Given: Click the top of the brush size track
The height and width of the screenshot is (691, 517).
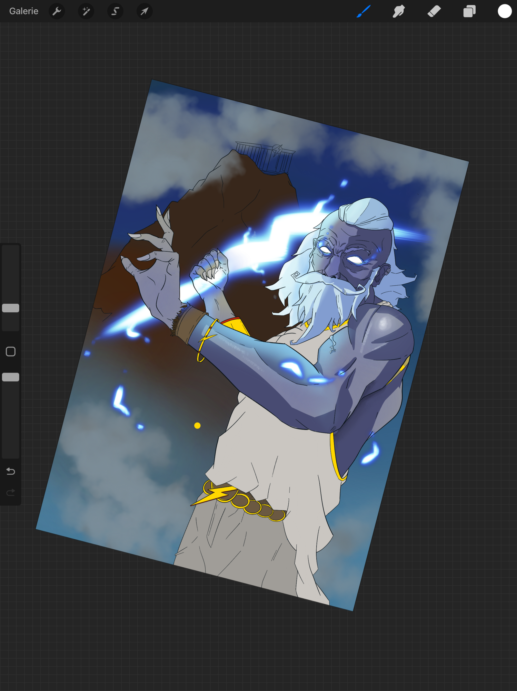Looking at the screenshot, I should tap(11, 250).
